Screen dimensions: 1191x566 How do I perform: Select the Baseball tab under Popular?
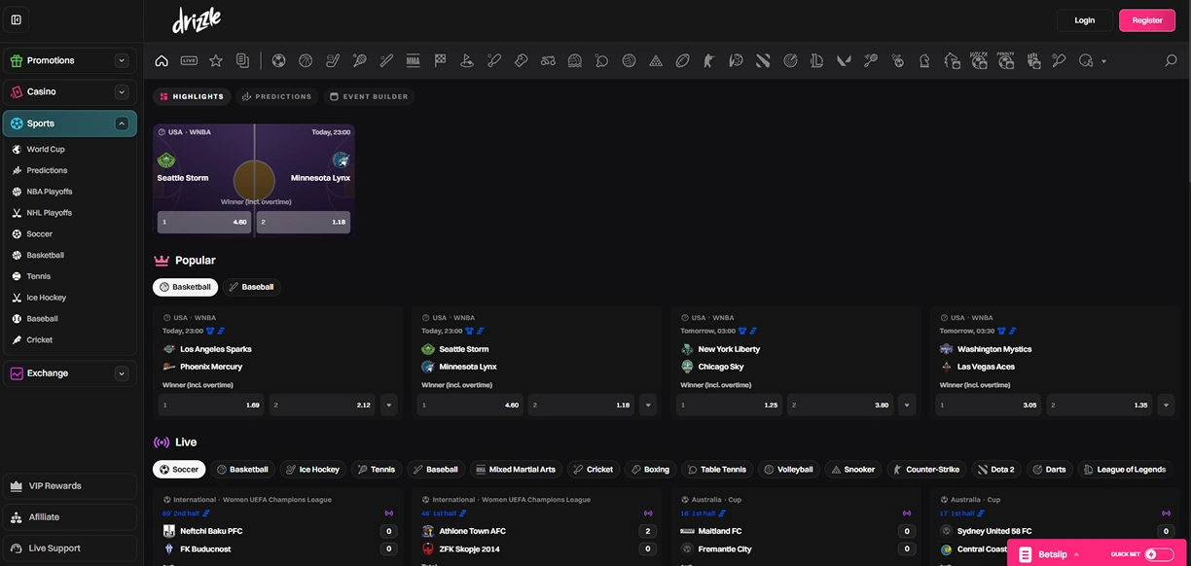pos(251,287)
